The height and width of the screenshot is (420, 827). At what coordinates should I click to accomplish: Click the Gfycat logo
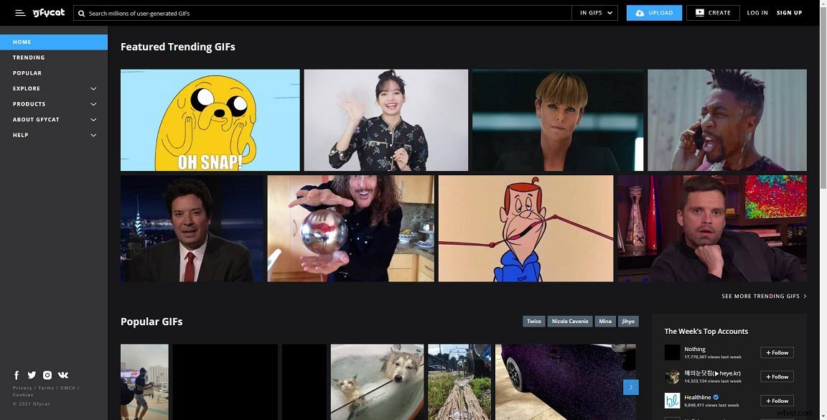(x=48, y=12)
